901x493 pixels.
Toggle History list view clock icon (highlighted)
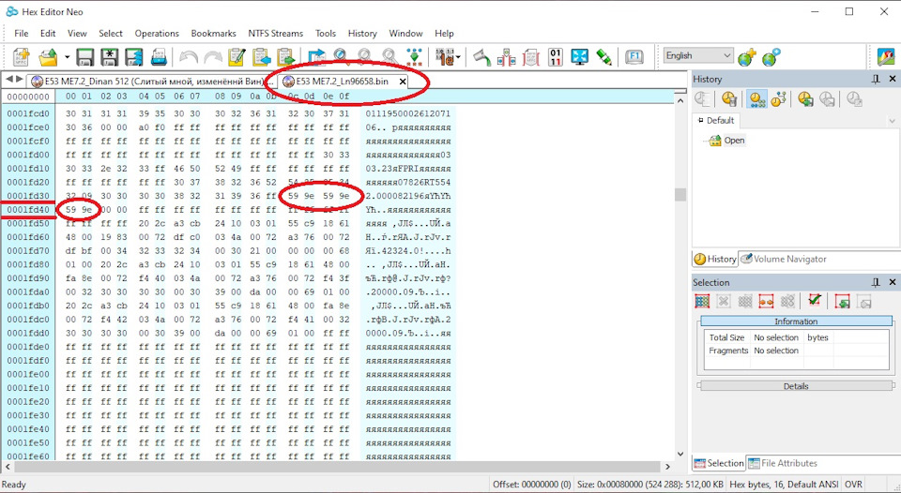756,99
